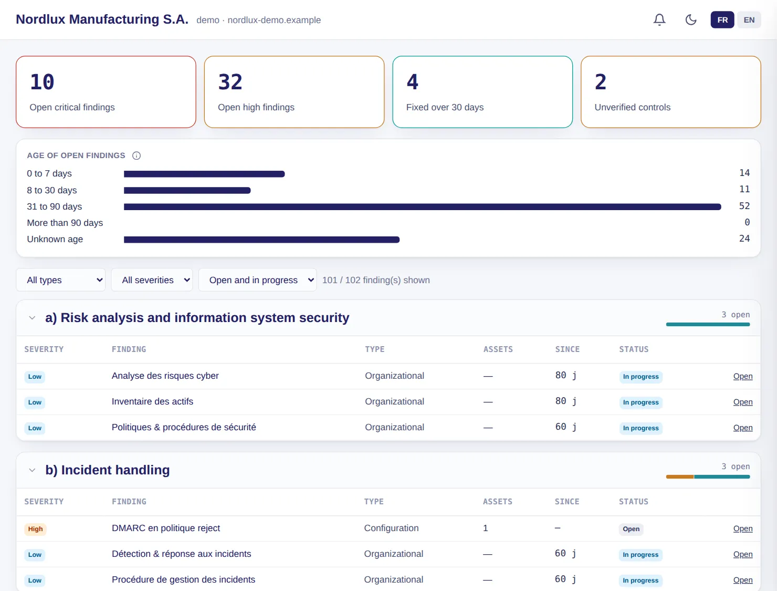Open the All severities filter dropdown
Image resolution: width=777 pixels, height=591 pixels.
(x=152, y=280)
